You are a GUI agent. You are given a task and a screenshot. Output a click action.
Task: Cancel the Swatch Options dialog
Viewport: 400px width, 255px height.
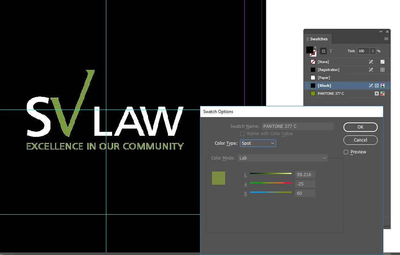click(x=360, y=140)
